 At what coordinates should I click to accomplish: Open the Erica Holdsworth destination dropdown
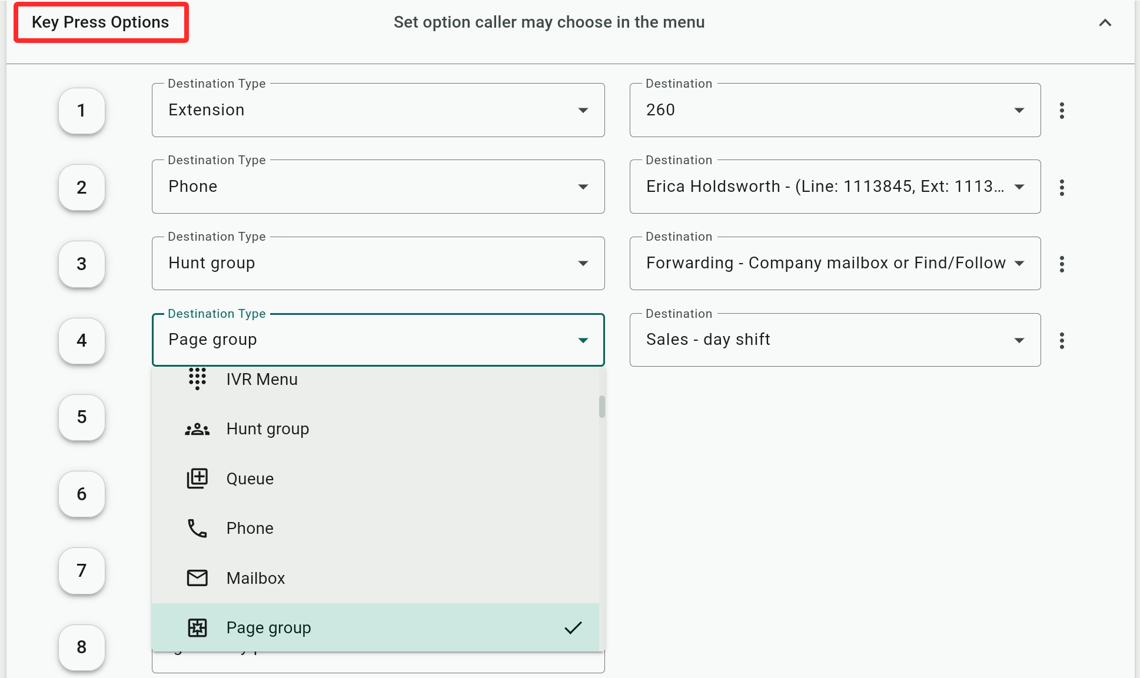[x=835, y=187]
